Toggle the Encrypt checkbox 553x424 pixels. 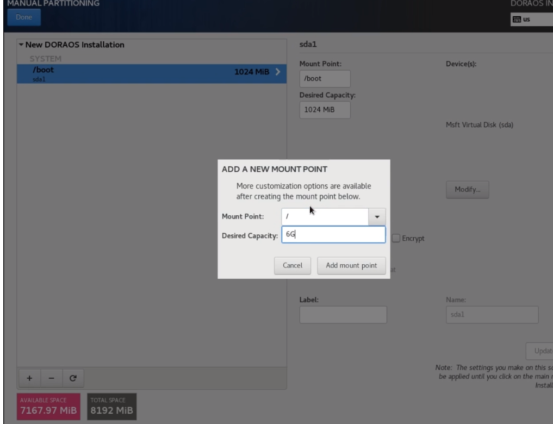(396, 238)
